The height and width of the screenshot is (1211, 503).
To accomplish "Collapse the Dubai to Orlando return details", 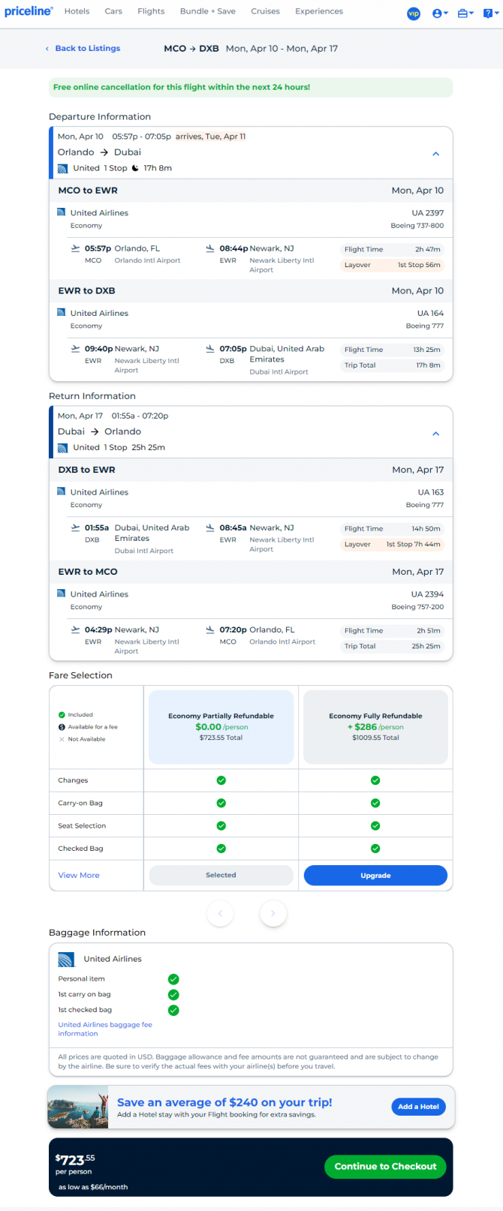I will click(x=435, y=434).
